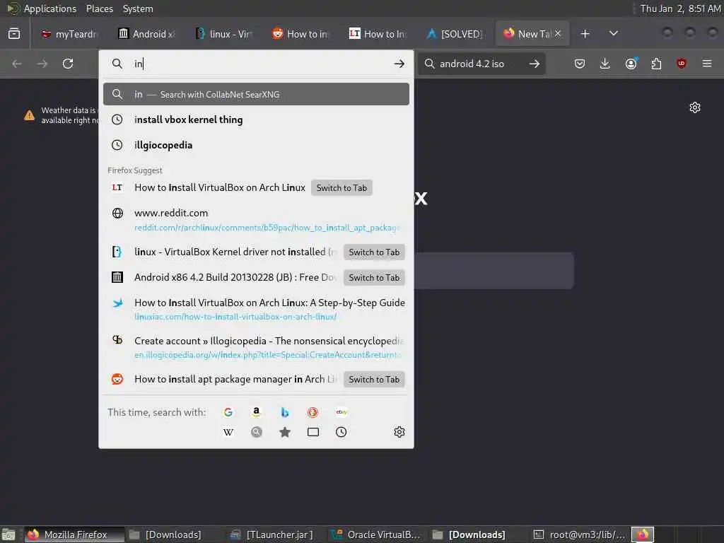Viewport: 724px width, 543px height.
Task: Click the go arrow in URL bar
Action: tap(399, 64)
